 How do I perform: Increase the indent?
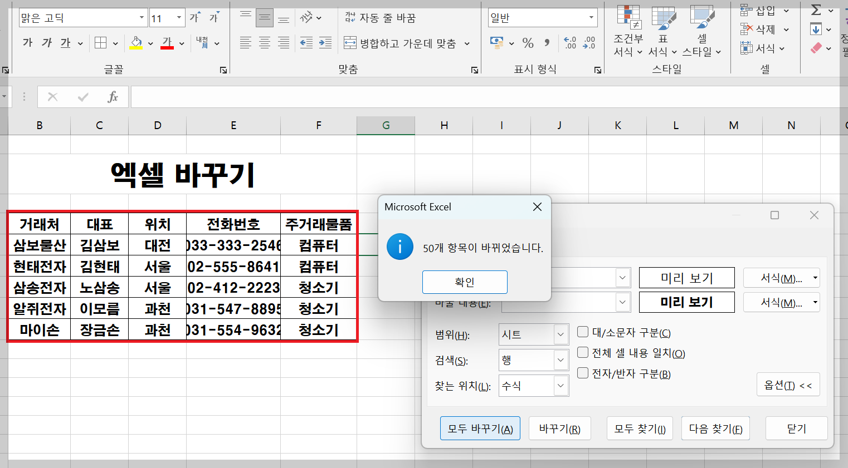325,43
